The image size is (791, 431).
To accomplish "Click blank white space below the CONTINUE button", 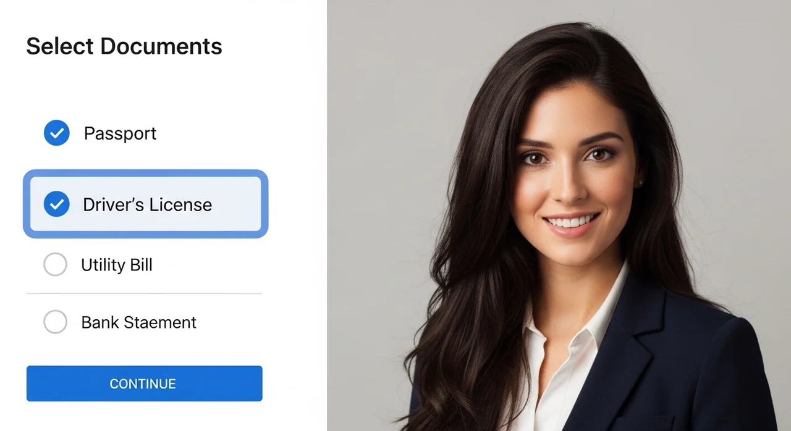I will click(144, 417).
